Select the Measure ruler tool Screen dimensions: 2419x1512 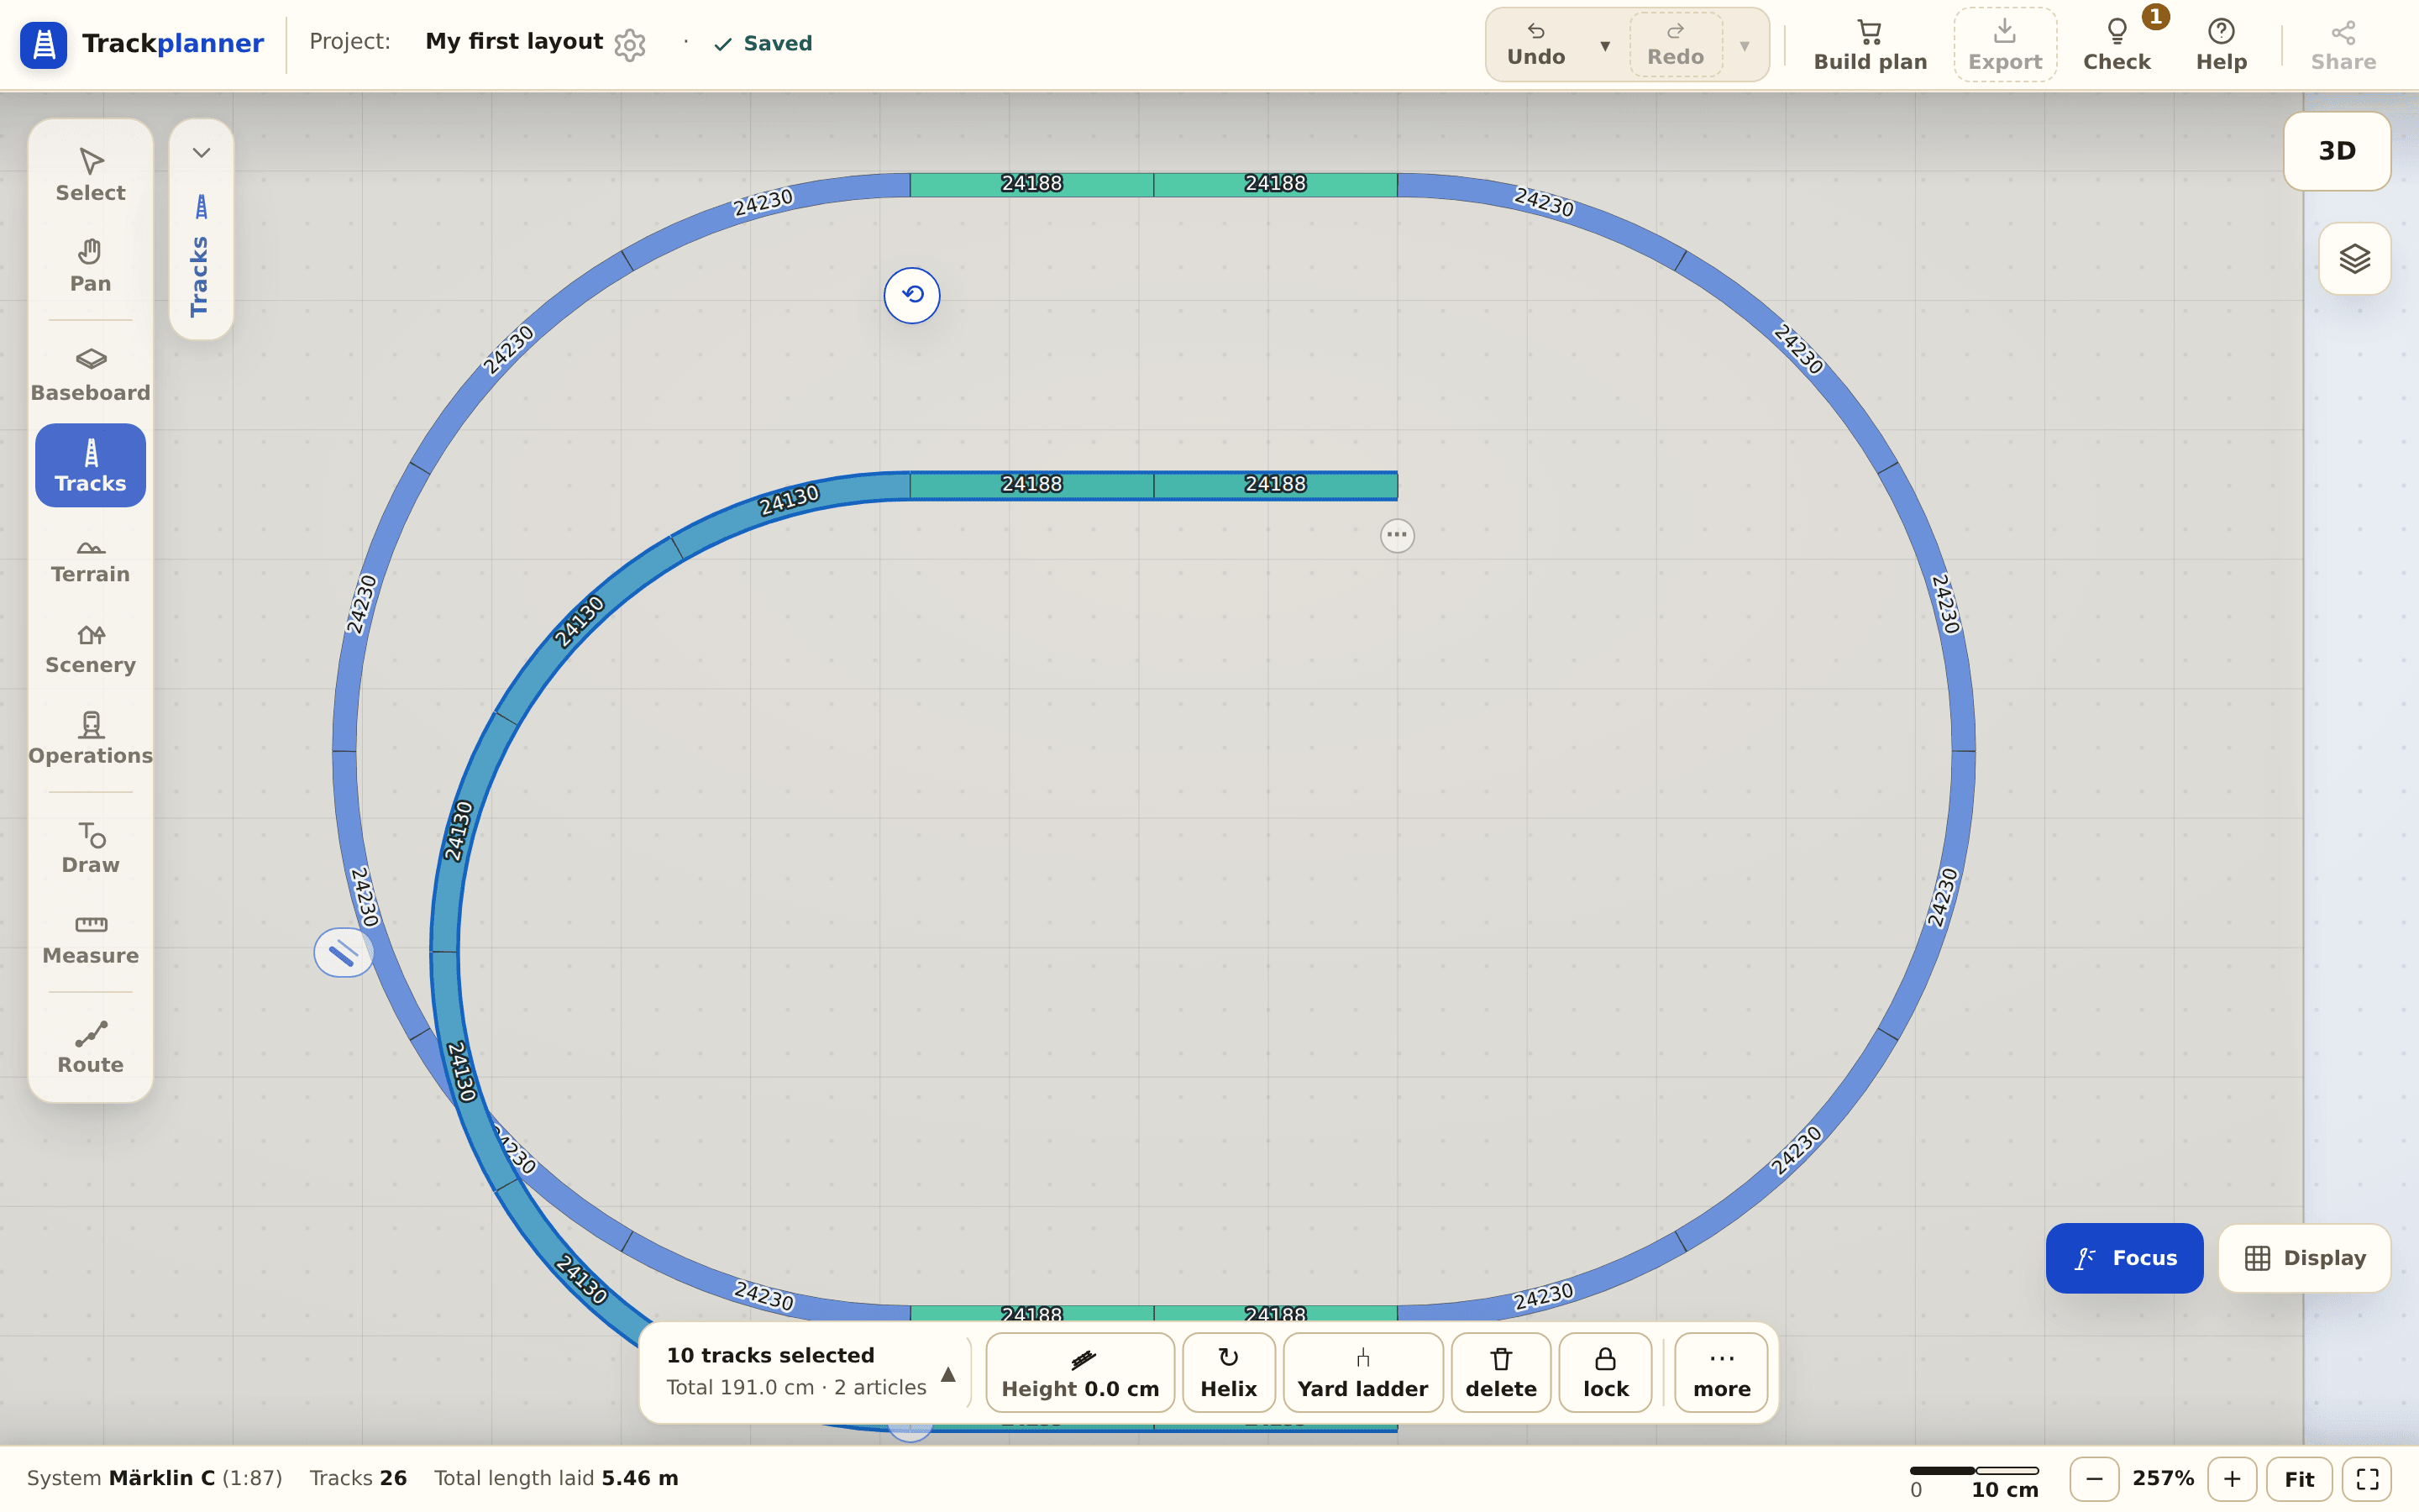pos(90,938)
